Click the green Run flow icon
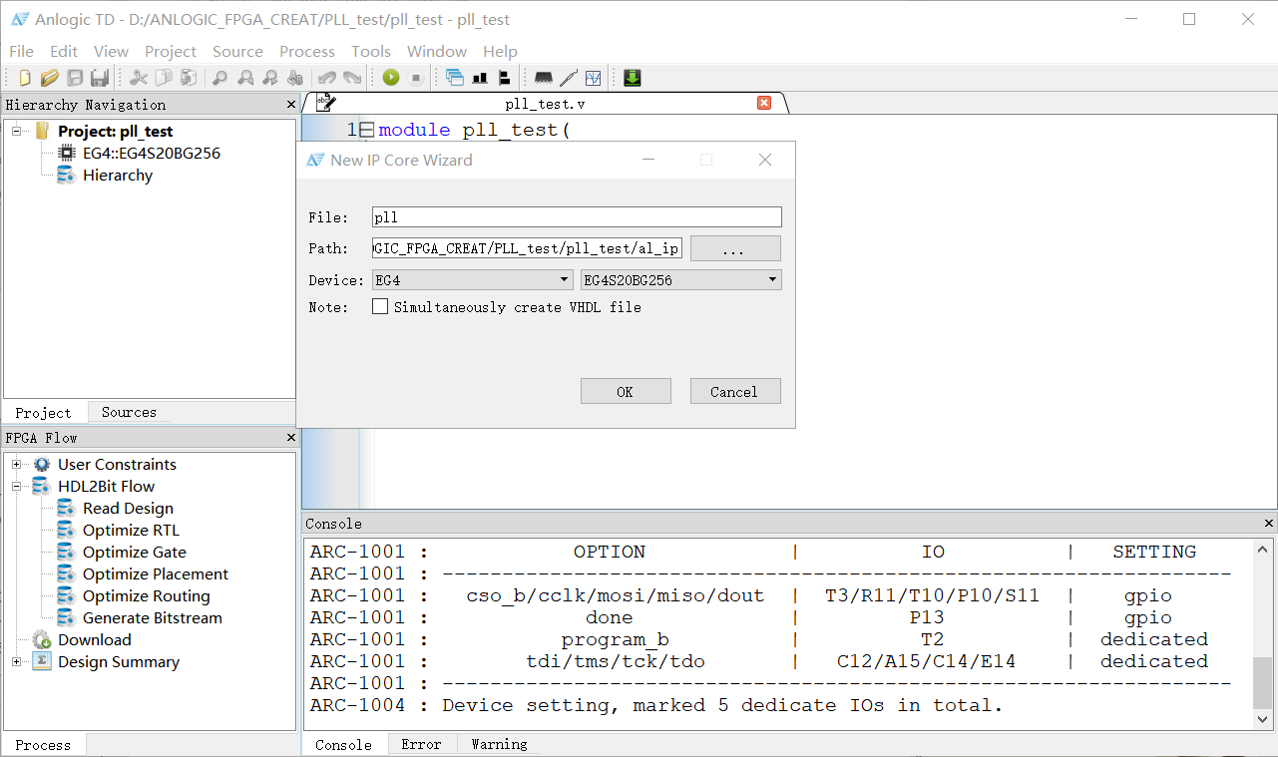 (x=391, y=78)
